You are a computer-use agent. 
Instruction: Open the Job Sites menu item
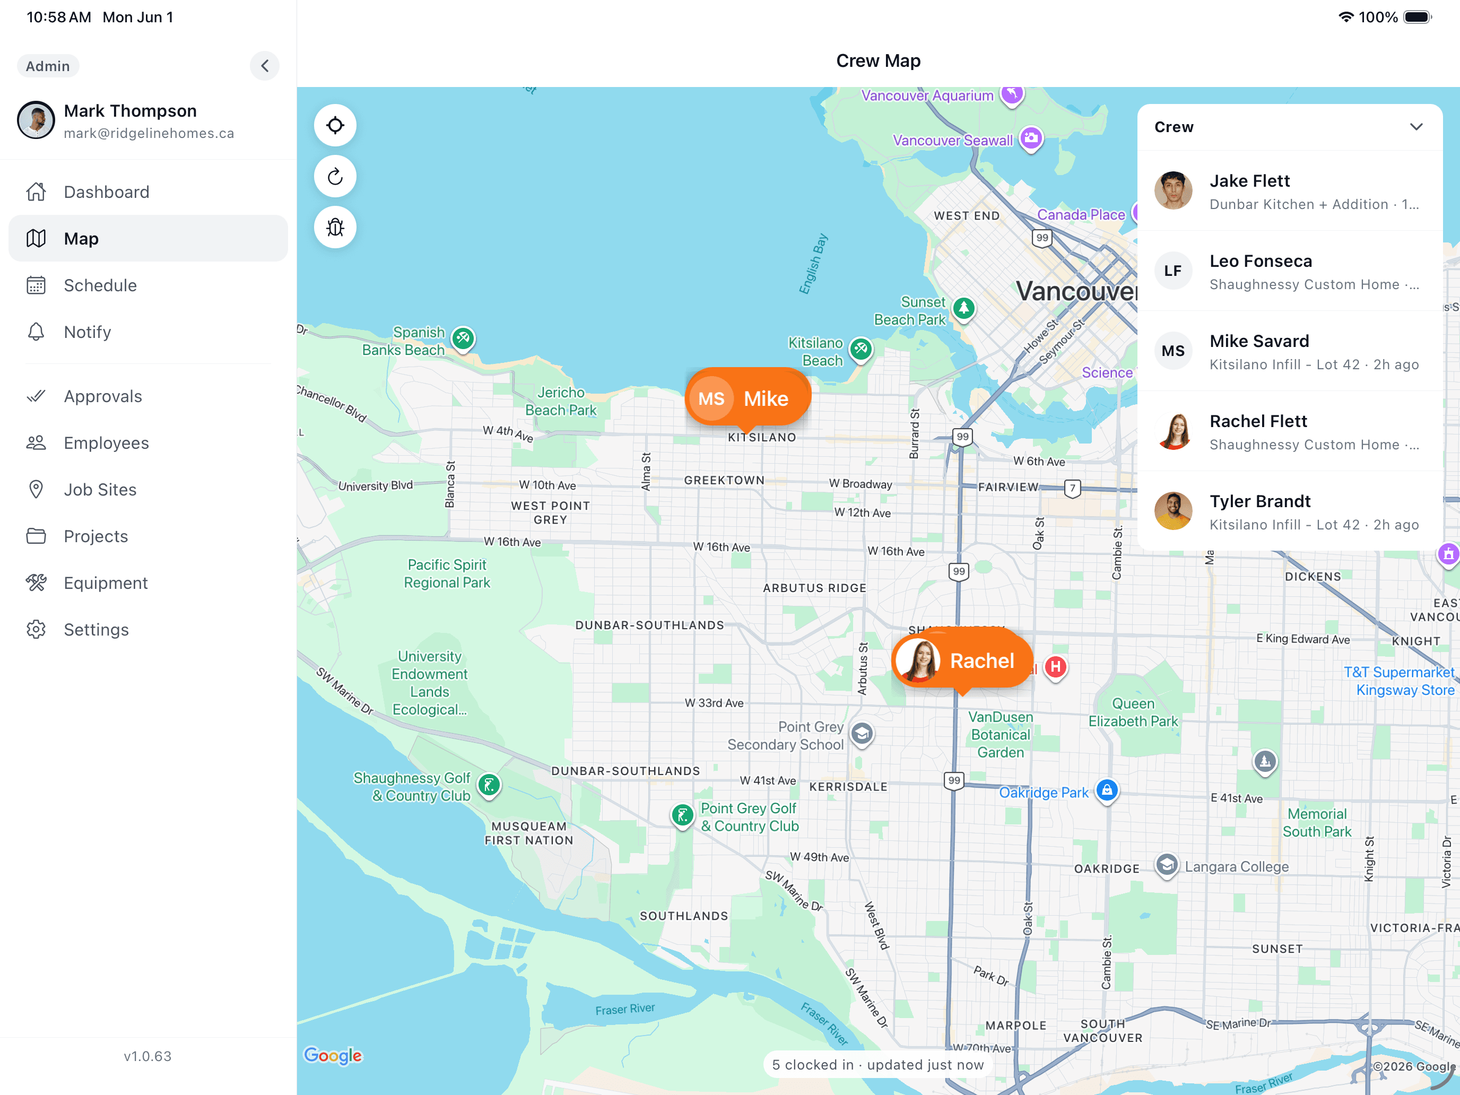pyautogui.click(x=149, y=490)
